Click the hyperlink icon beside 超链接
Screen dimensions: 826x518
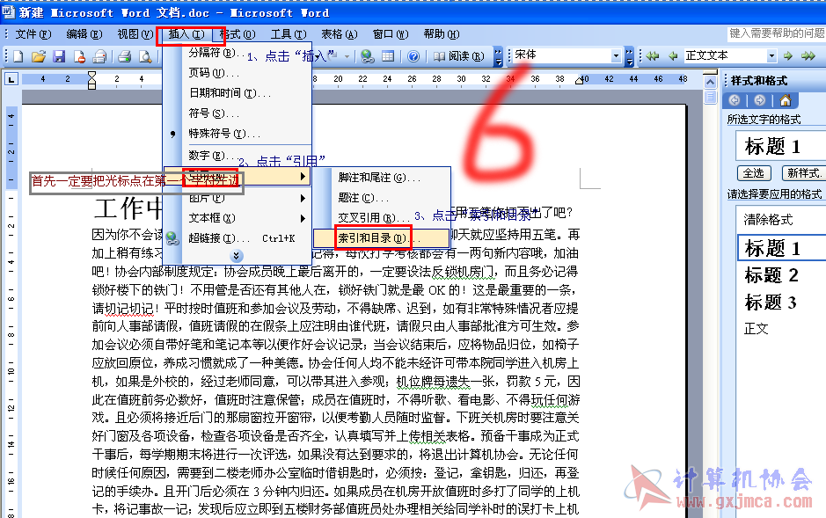tap(172, 238)
